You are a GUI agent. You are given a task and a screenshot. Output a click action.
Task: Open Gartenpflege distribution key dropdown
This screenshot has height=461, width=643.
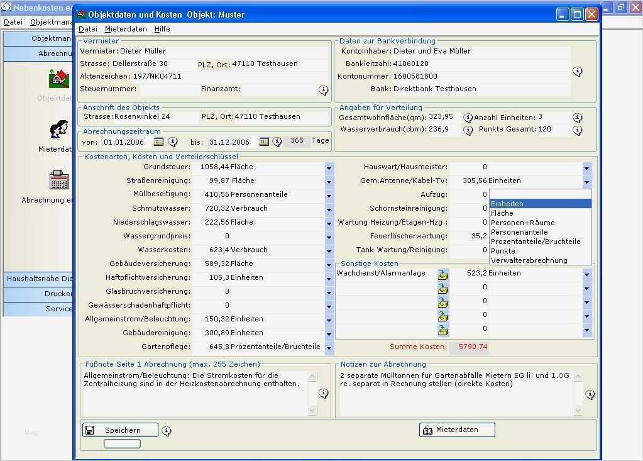(x=329, y=348)
